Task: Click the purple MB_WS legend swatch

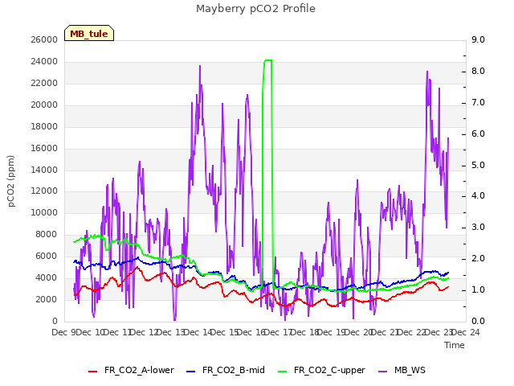Action: pyautogui.click(x=382, y=371)
